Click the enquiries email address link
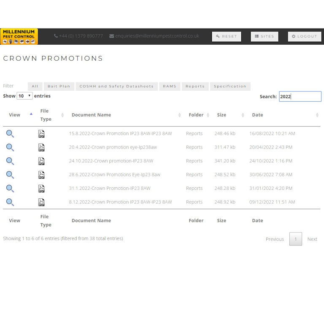 point(157,36)
